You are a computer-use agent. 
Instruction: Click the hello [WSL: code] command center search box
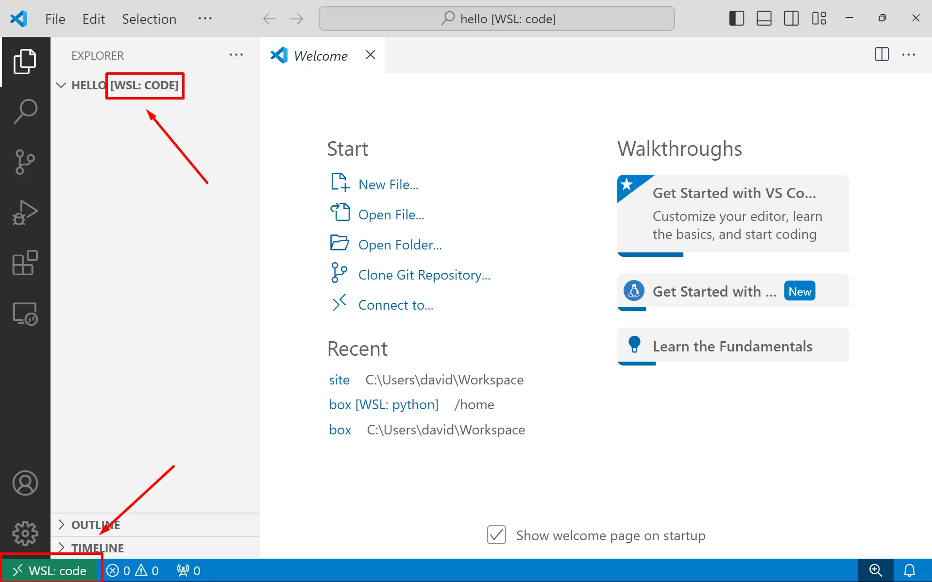point(496,19)
